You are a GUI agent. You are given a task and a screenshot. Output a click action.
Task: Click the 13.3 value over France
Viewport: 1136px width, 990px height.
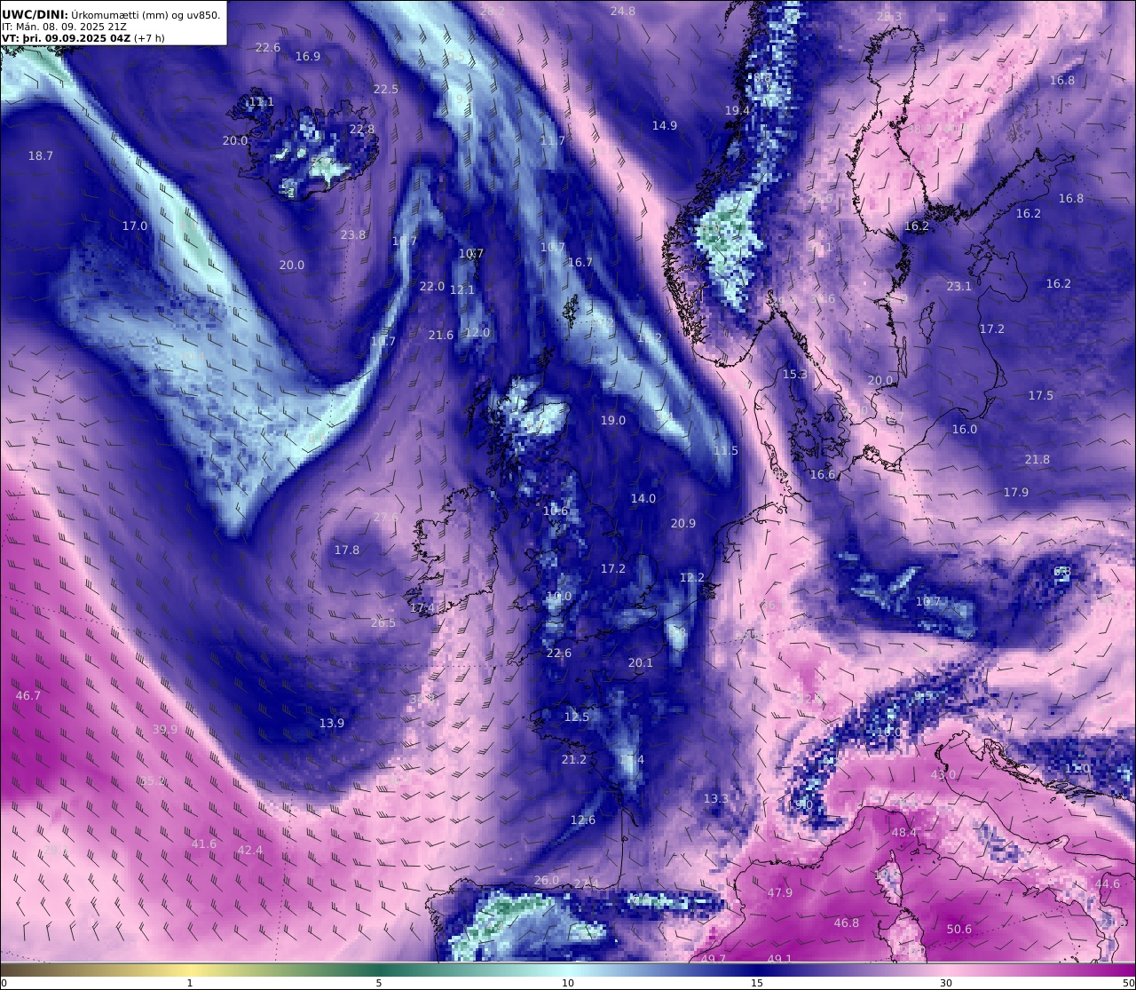pyautogui.click(x=716, y=798)
